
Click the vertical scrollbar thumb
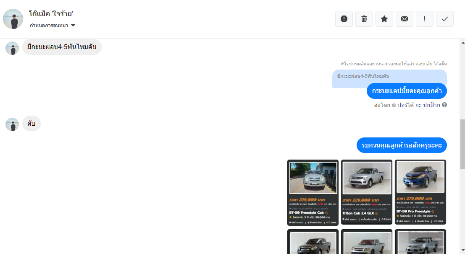[462, 144]
